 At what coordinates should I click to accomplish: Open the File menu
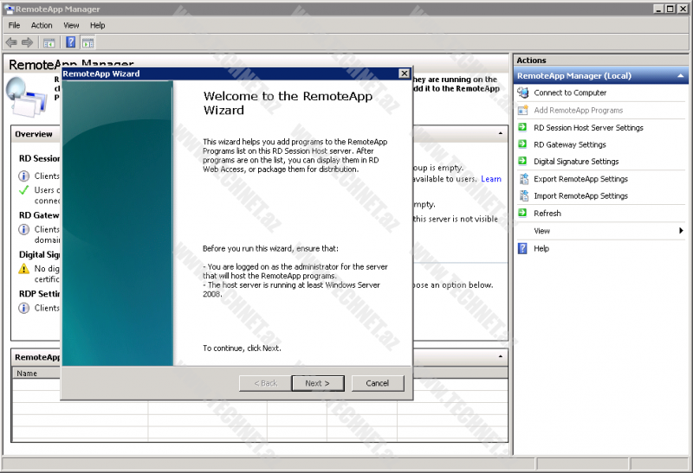coord(15,25)
